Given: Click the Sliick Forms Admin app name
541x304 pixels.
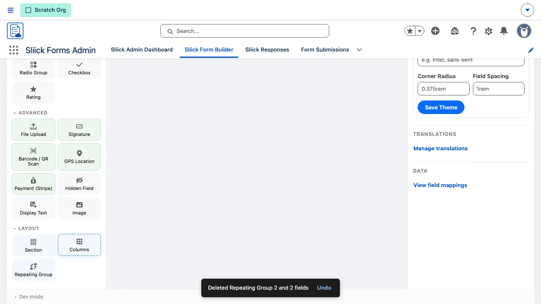Looking at the screenshot, I should coord(60,50).
